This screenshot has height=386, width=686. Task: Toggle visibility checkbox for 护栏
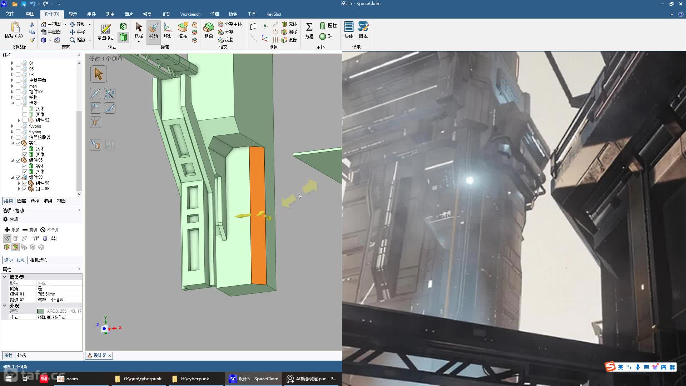pyautogui.click(x=18, y=97)
